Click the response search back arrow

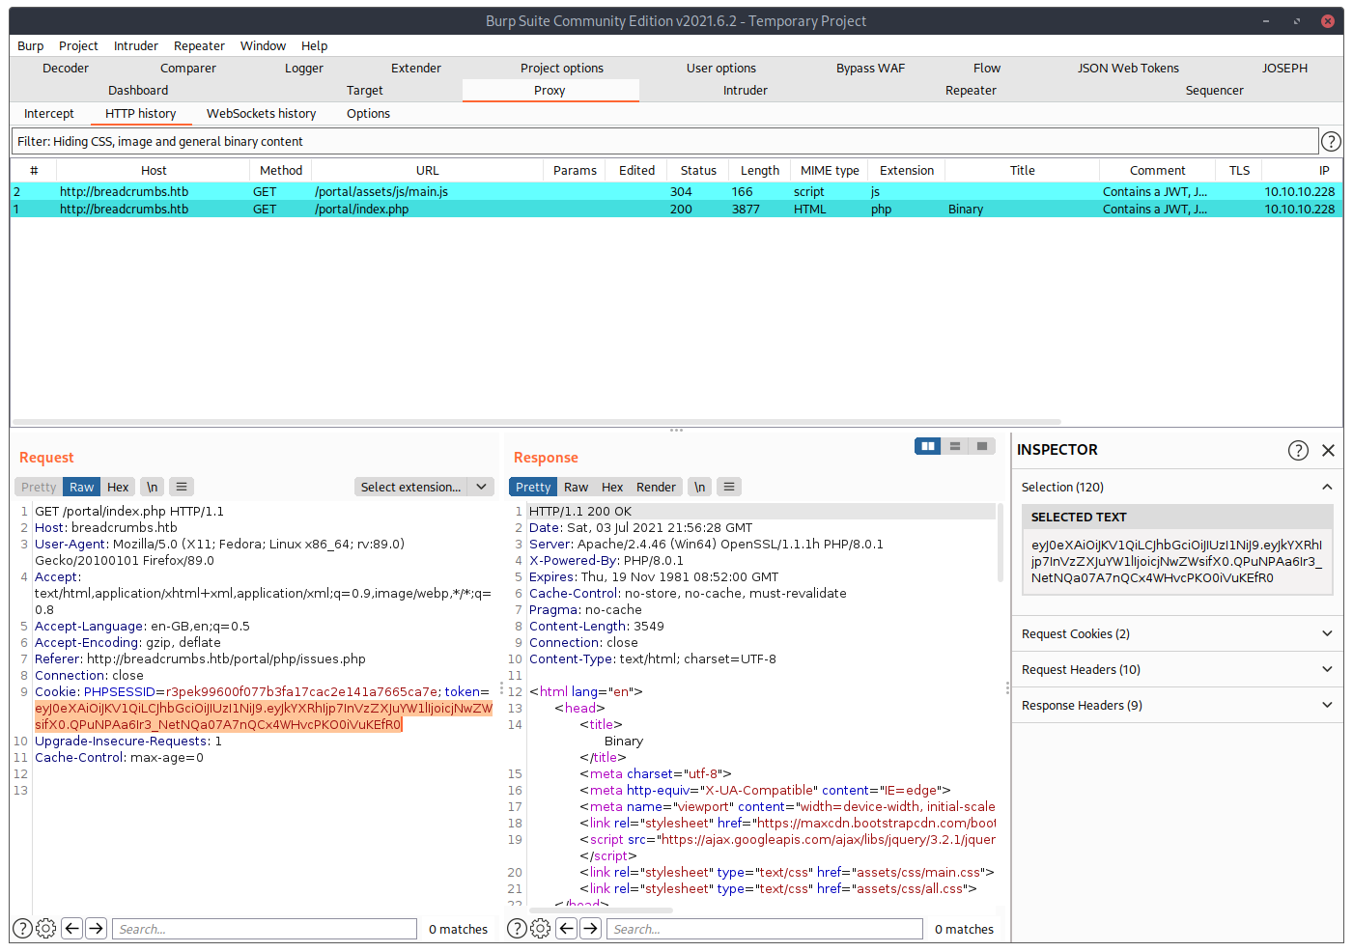pos(567,929)
